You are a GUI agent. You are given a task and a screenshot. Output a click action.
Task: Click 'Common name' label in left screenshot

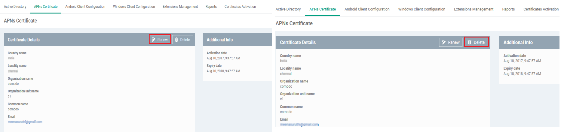coord(18,104)
